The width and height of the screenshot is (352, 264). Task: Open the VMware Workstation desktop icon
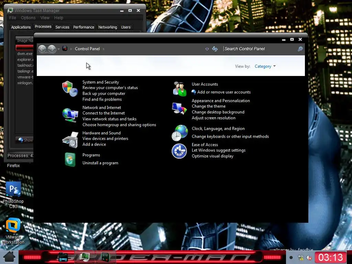[13, 225]
